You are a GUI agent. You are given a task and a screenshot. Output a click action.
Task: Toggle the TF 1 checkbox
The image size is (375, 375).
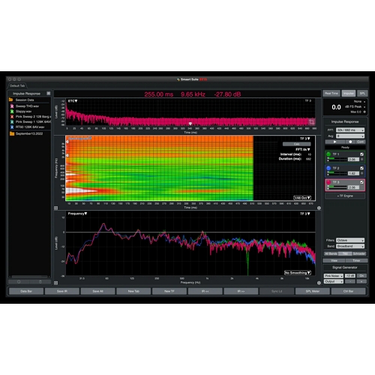point(361,154)
